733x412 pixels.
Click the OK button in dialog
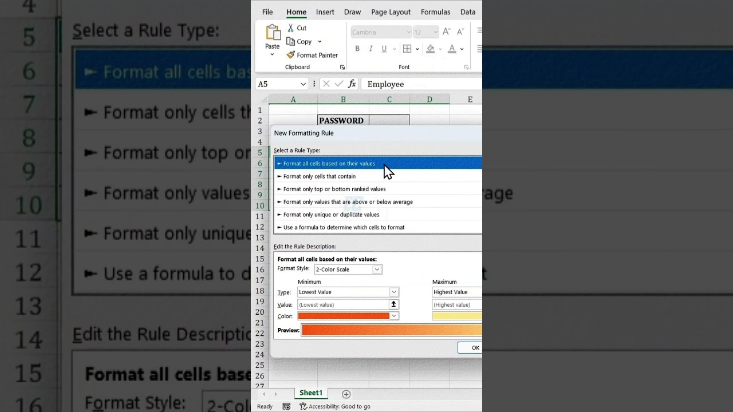470,348
